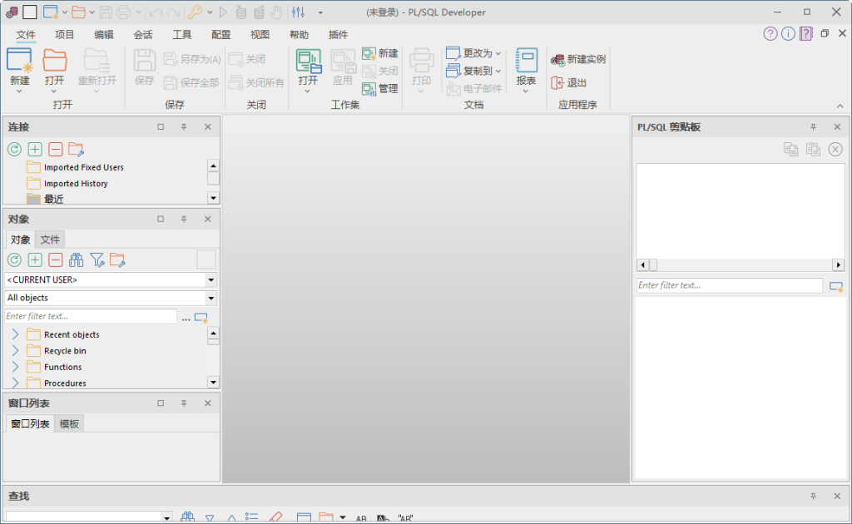Switch to the 文件 tab in 对象 panel

(50, 240)
